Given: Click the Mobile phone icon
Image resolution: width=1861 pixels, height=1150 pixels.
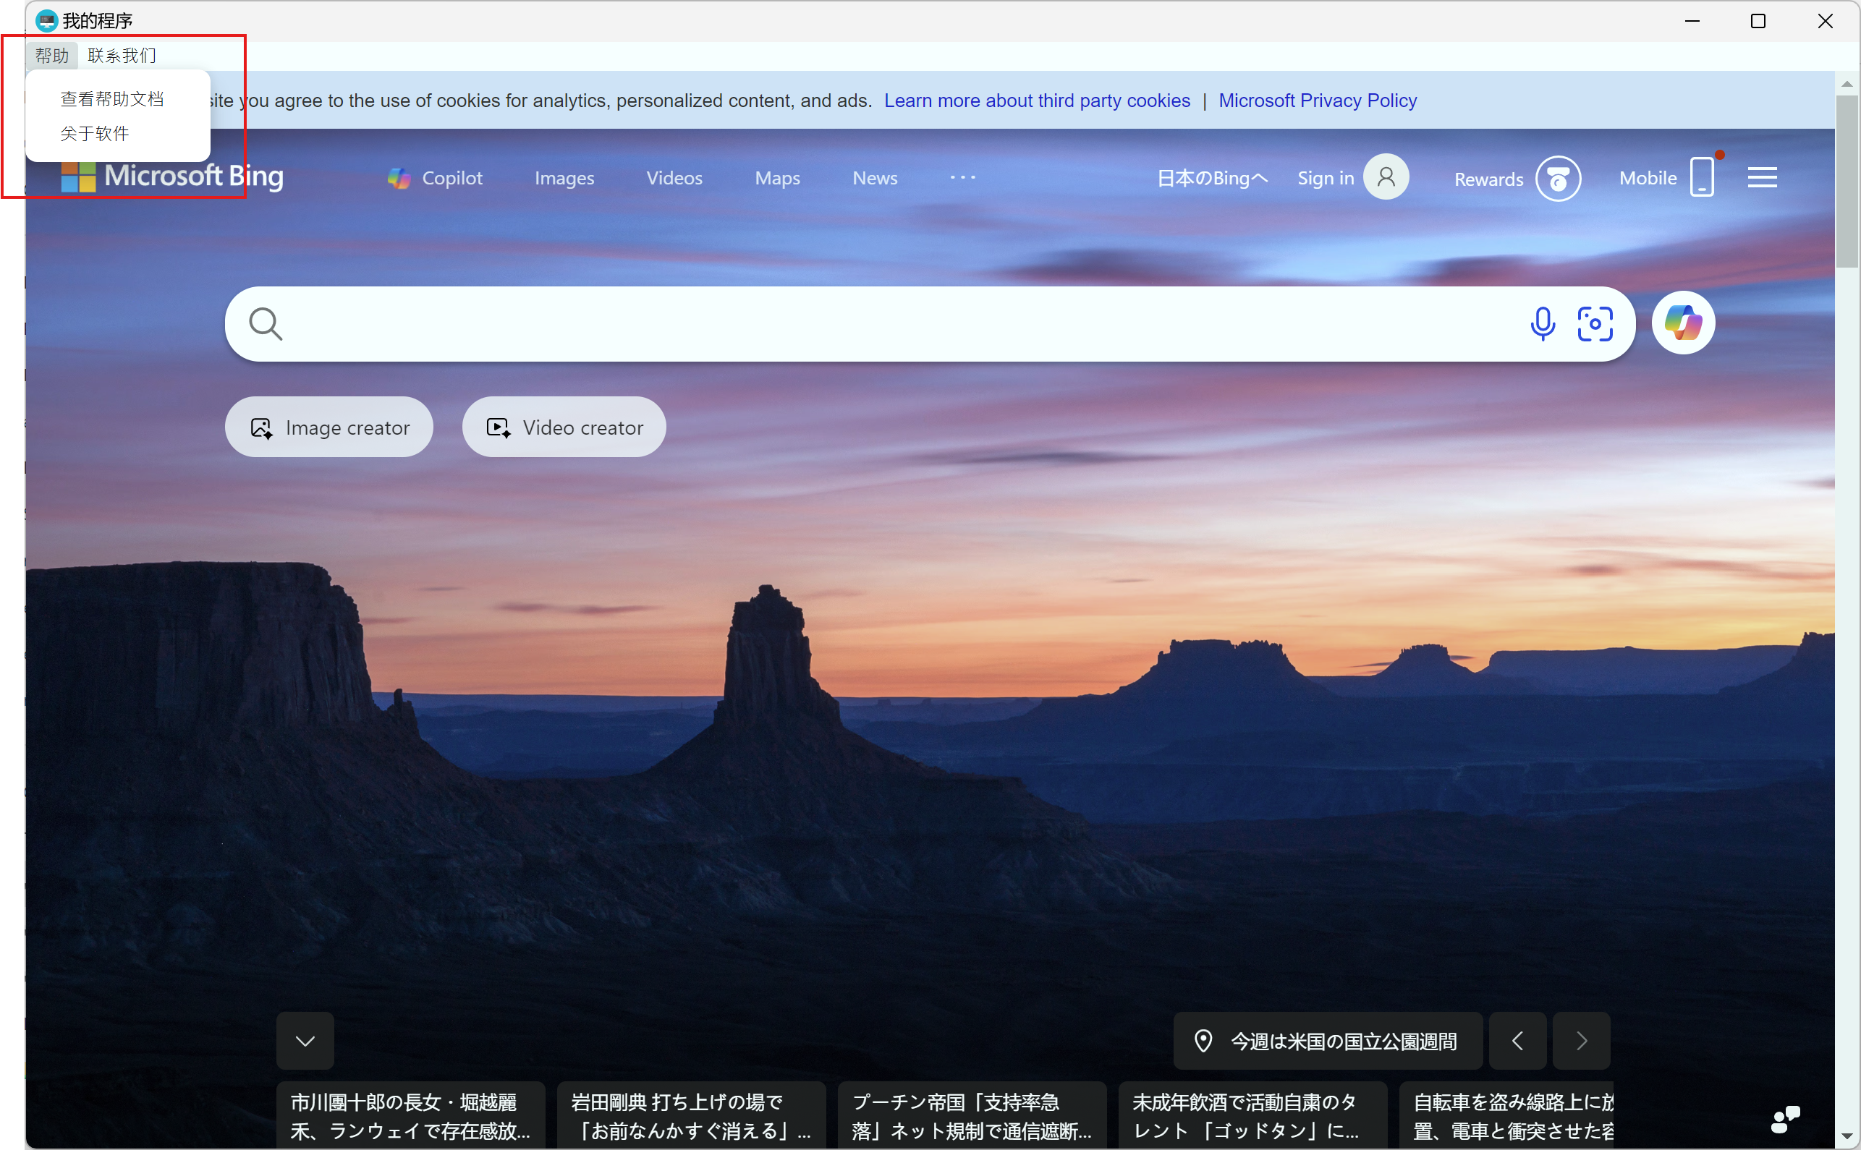Looking at the screenshot, I should pos(1701,177).
